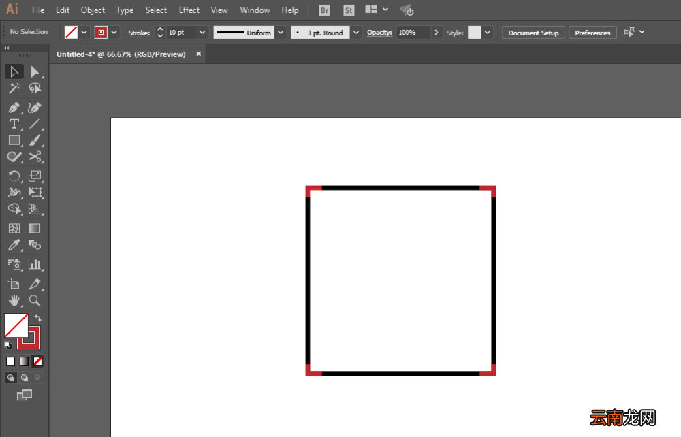Open Preferences
Screen dimensions: 681x437
coord(592,33)
